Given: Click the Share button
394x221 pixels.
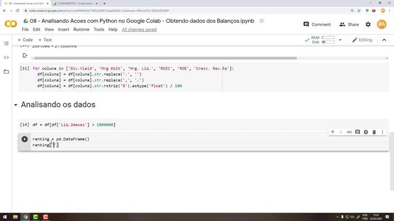Looking at the screenshot, I should [x=349, y=25].
